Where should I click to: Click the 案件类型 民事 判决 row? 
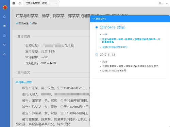40,52
